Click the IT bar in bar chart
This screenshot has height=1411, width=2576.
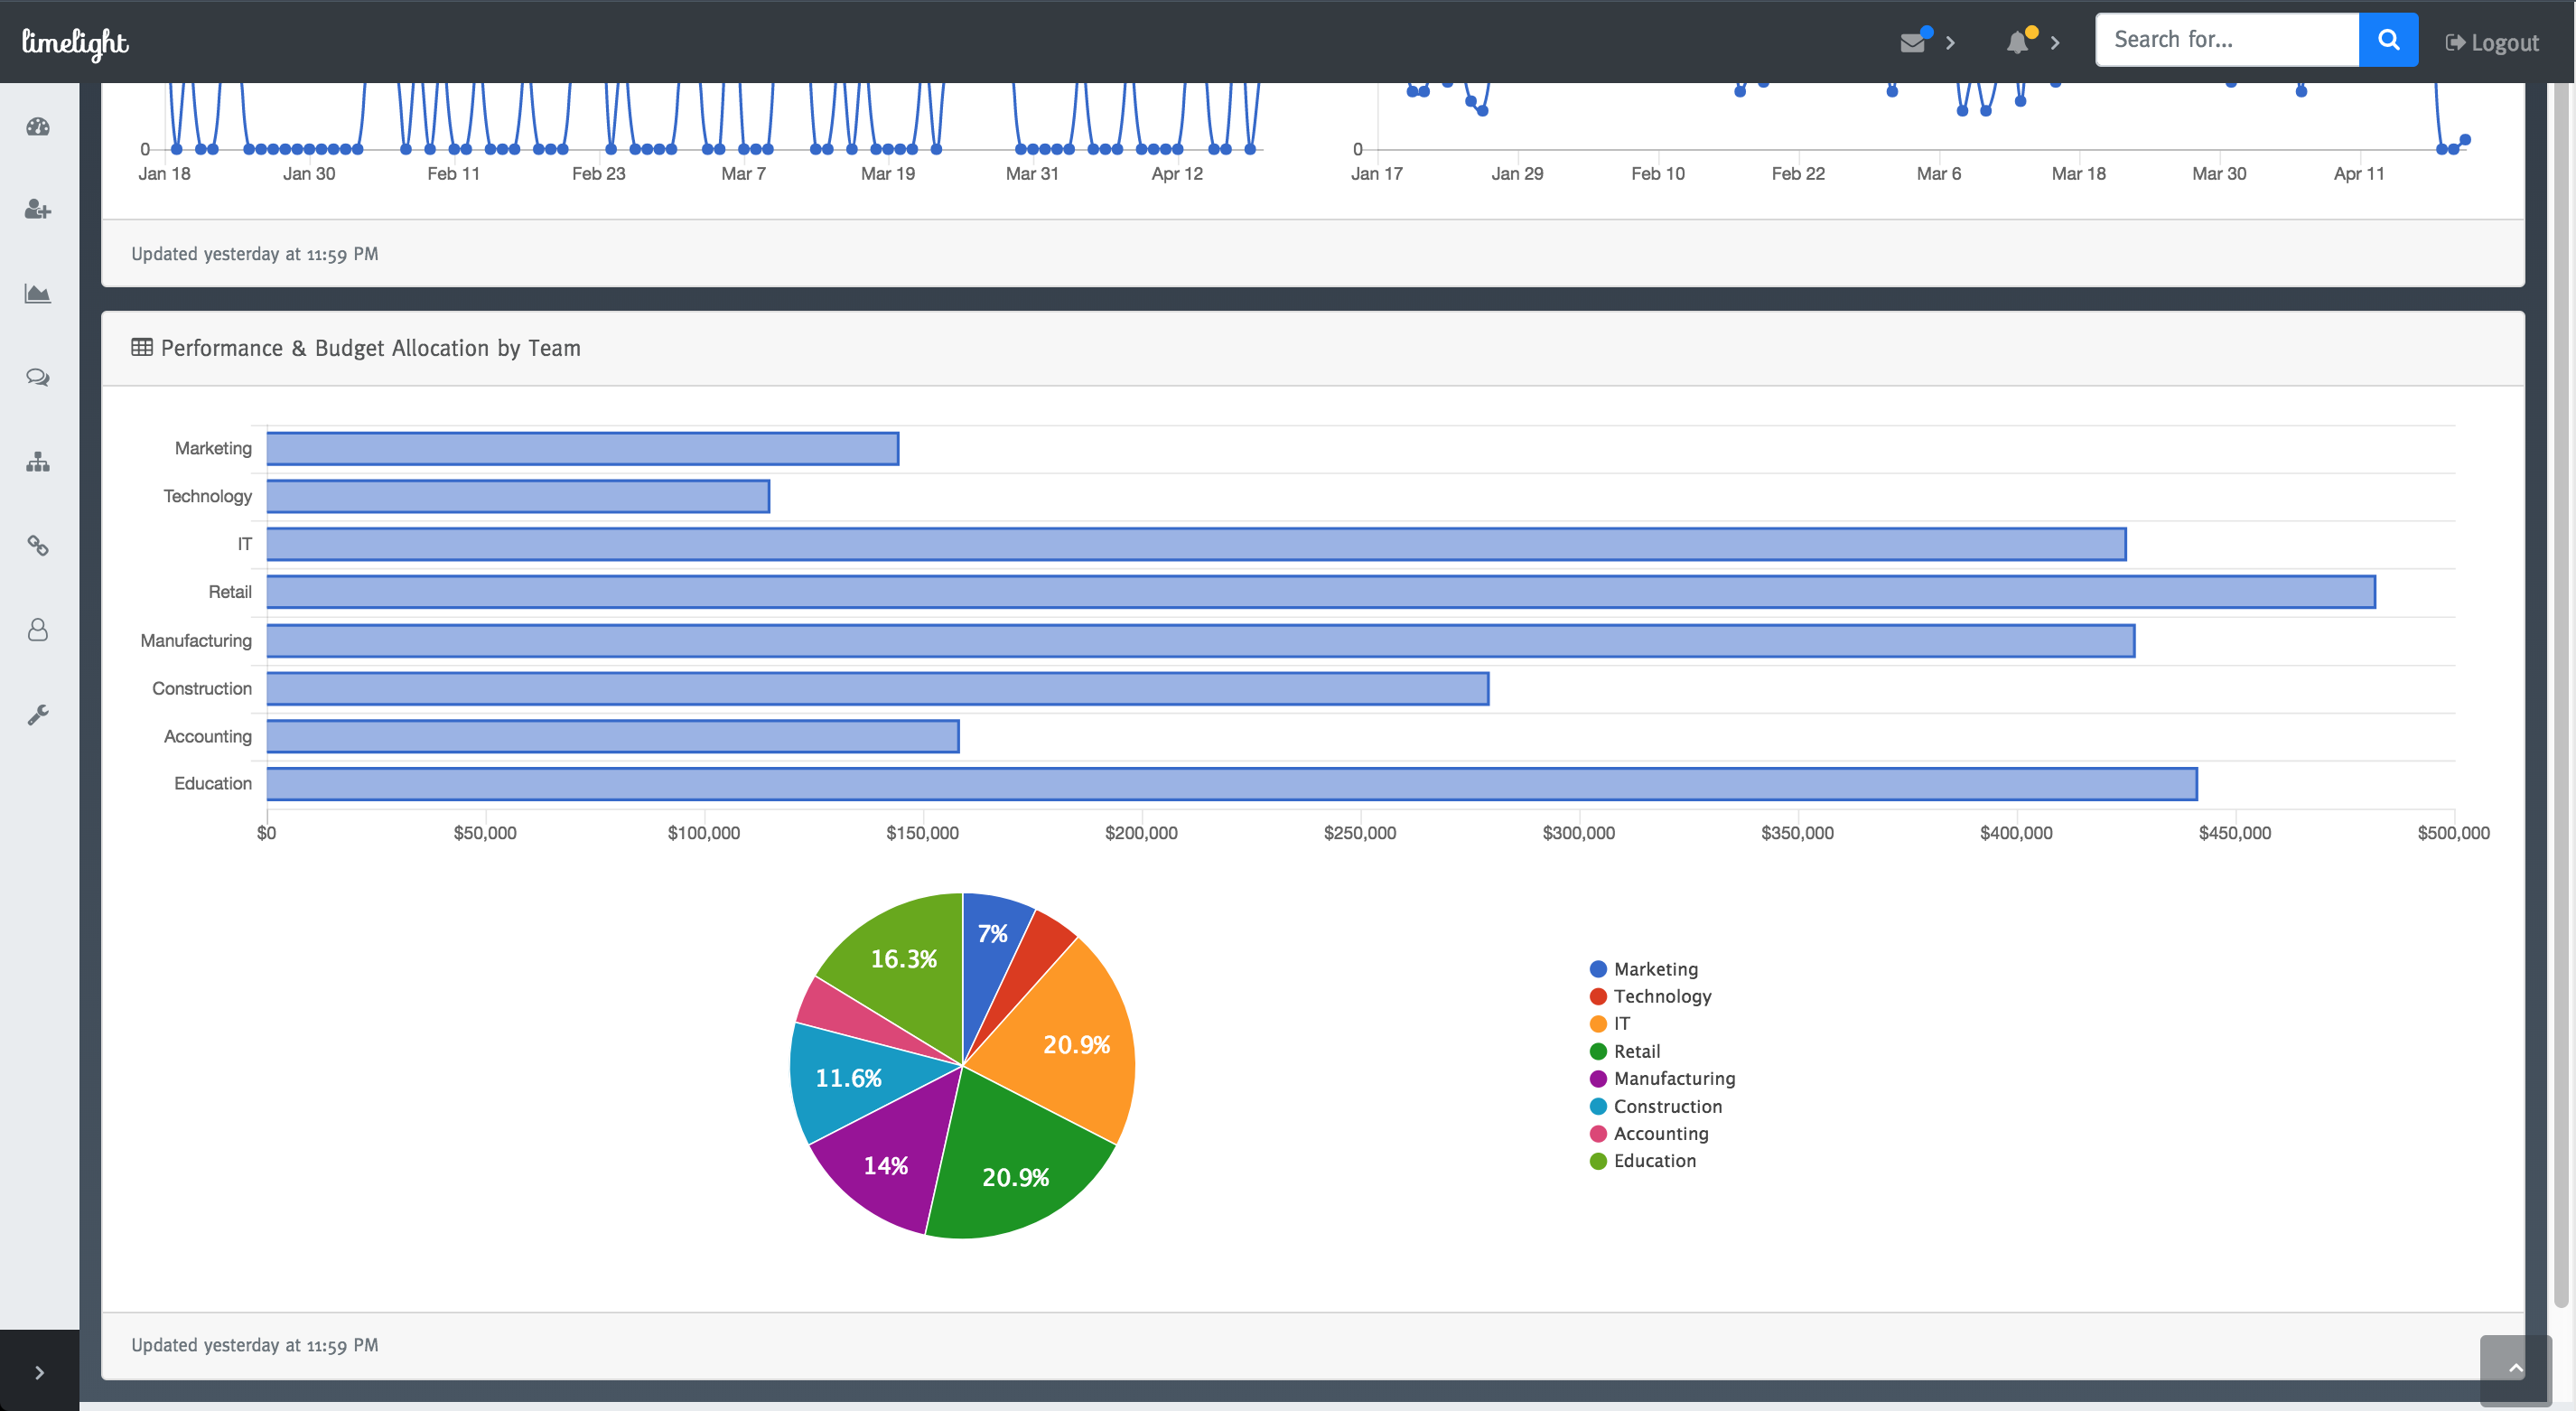[1197, 545]
